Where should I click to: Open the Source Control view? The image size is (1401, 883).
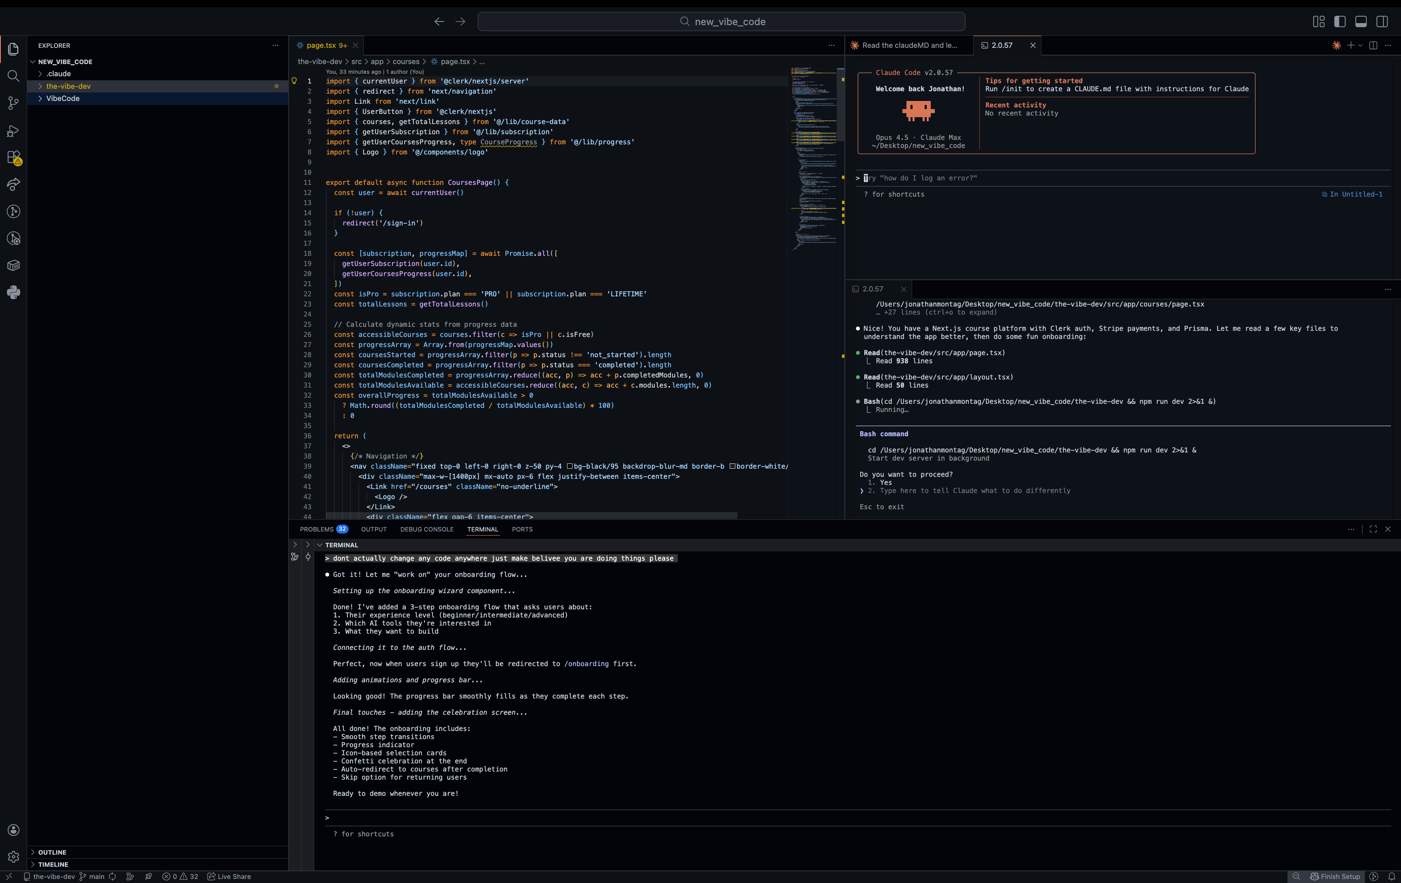(x=13, y=103)
